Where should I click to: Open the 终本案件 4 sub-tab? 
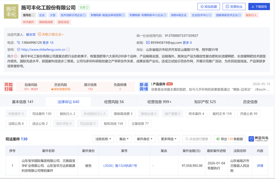click(x=196, y=114)
